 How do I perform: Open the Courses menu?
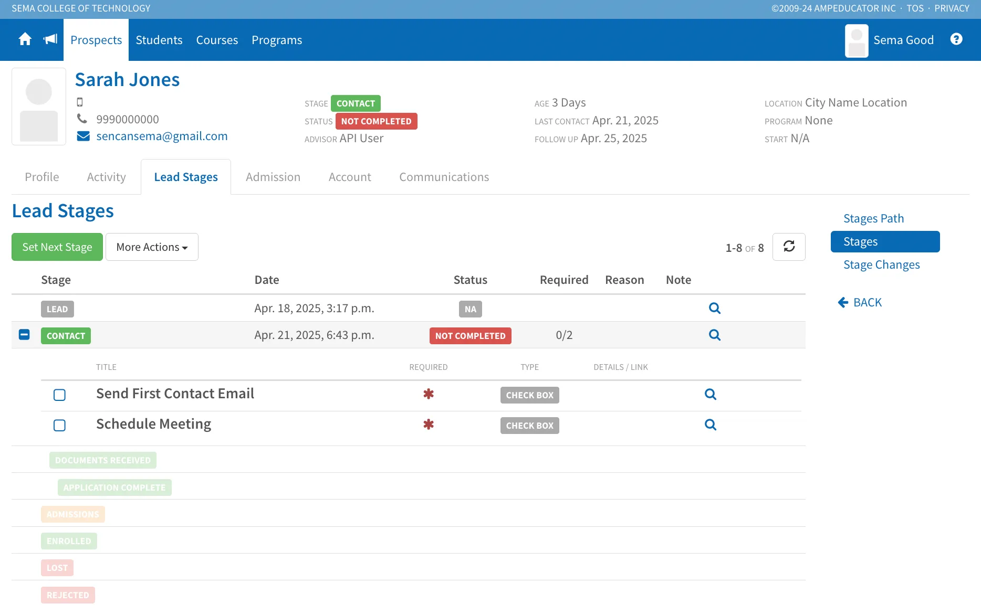pyautogui.click(x=217, y=40)
